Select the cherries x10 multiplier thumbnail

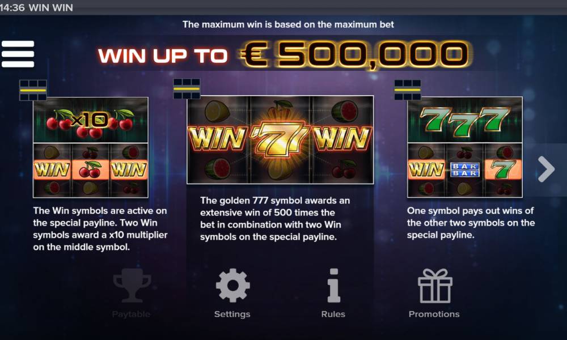pyautogui.click(x=90, y=120)
